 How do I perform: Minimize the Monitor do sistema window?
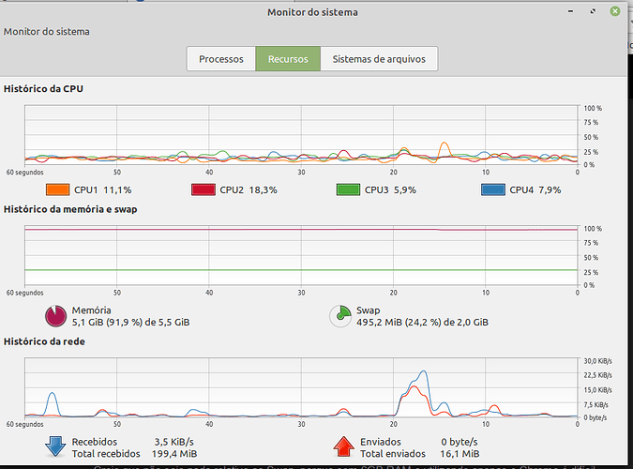coord(570,11)
